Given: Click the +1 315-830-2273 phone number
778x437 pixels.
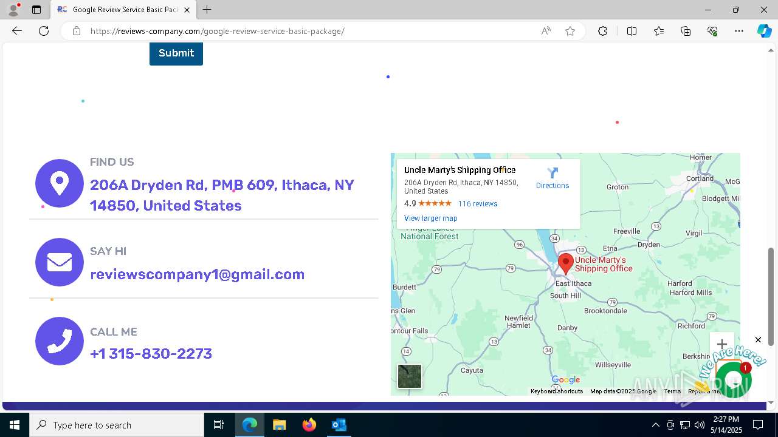Looking at the screenshot, I should (151, 353).
